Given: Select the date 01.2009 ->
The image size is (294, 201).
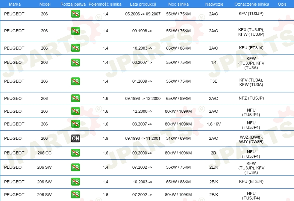Looking at the screenshot, I should pos(142,81).
